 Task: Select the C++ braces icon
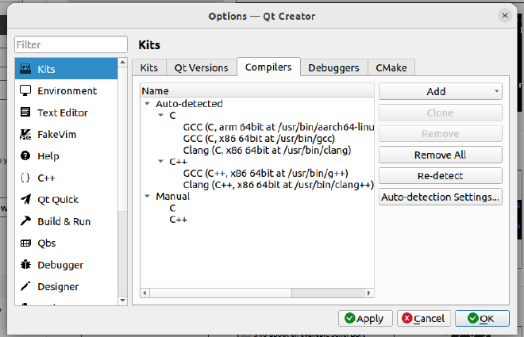point(25,178)
